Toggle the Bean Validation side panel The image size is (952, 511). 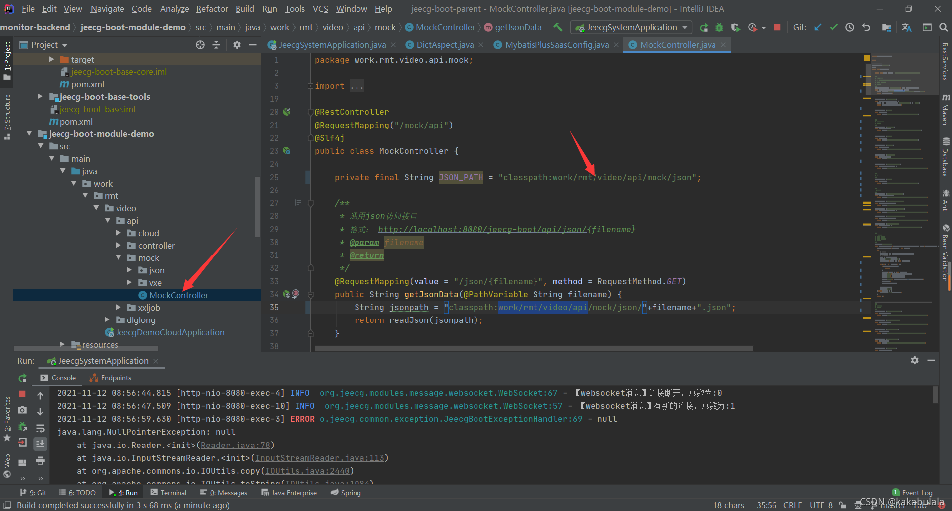tap(946, 253)
